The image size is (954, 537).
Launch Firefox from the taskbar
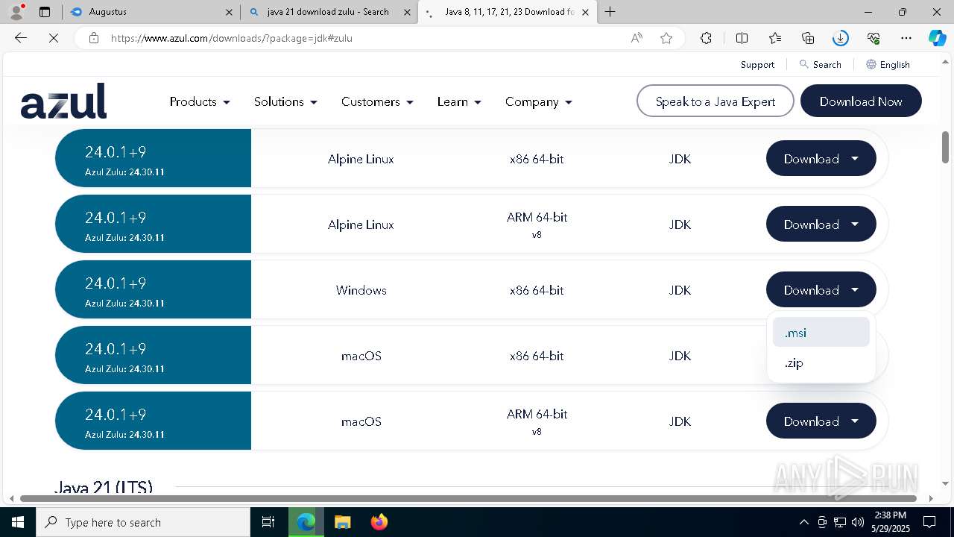click(379, 522)
